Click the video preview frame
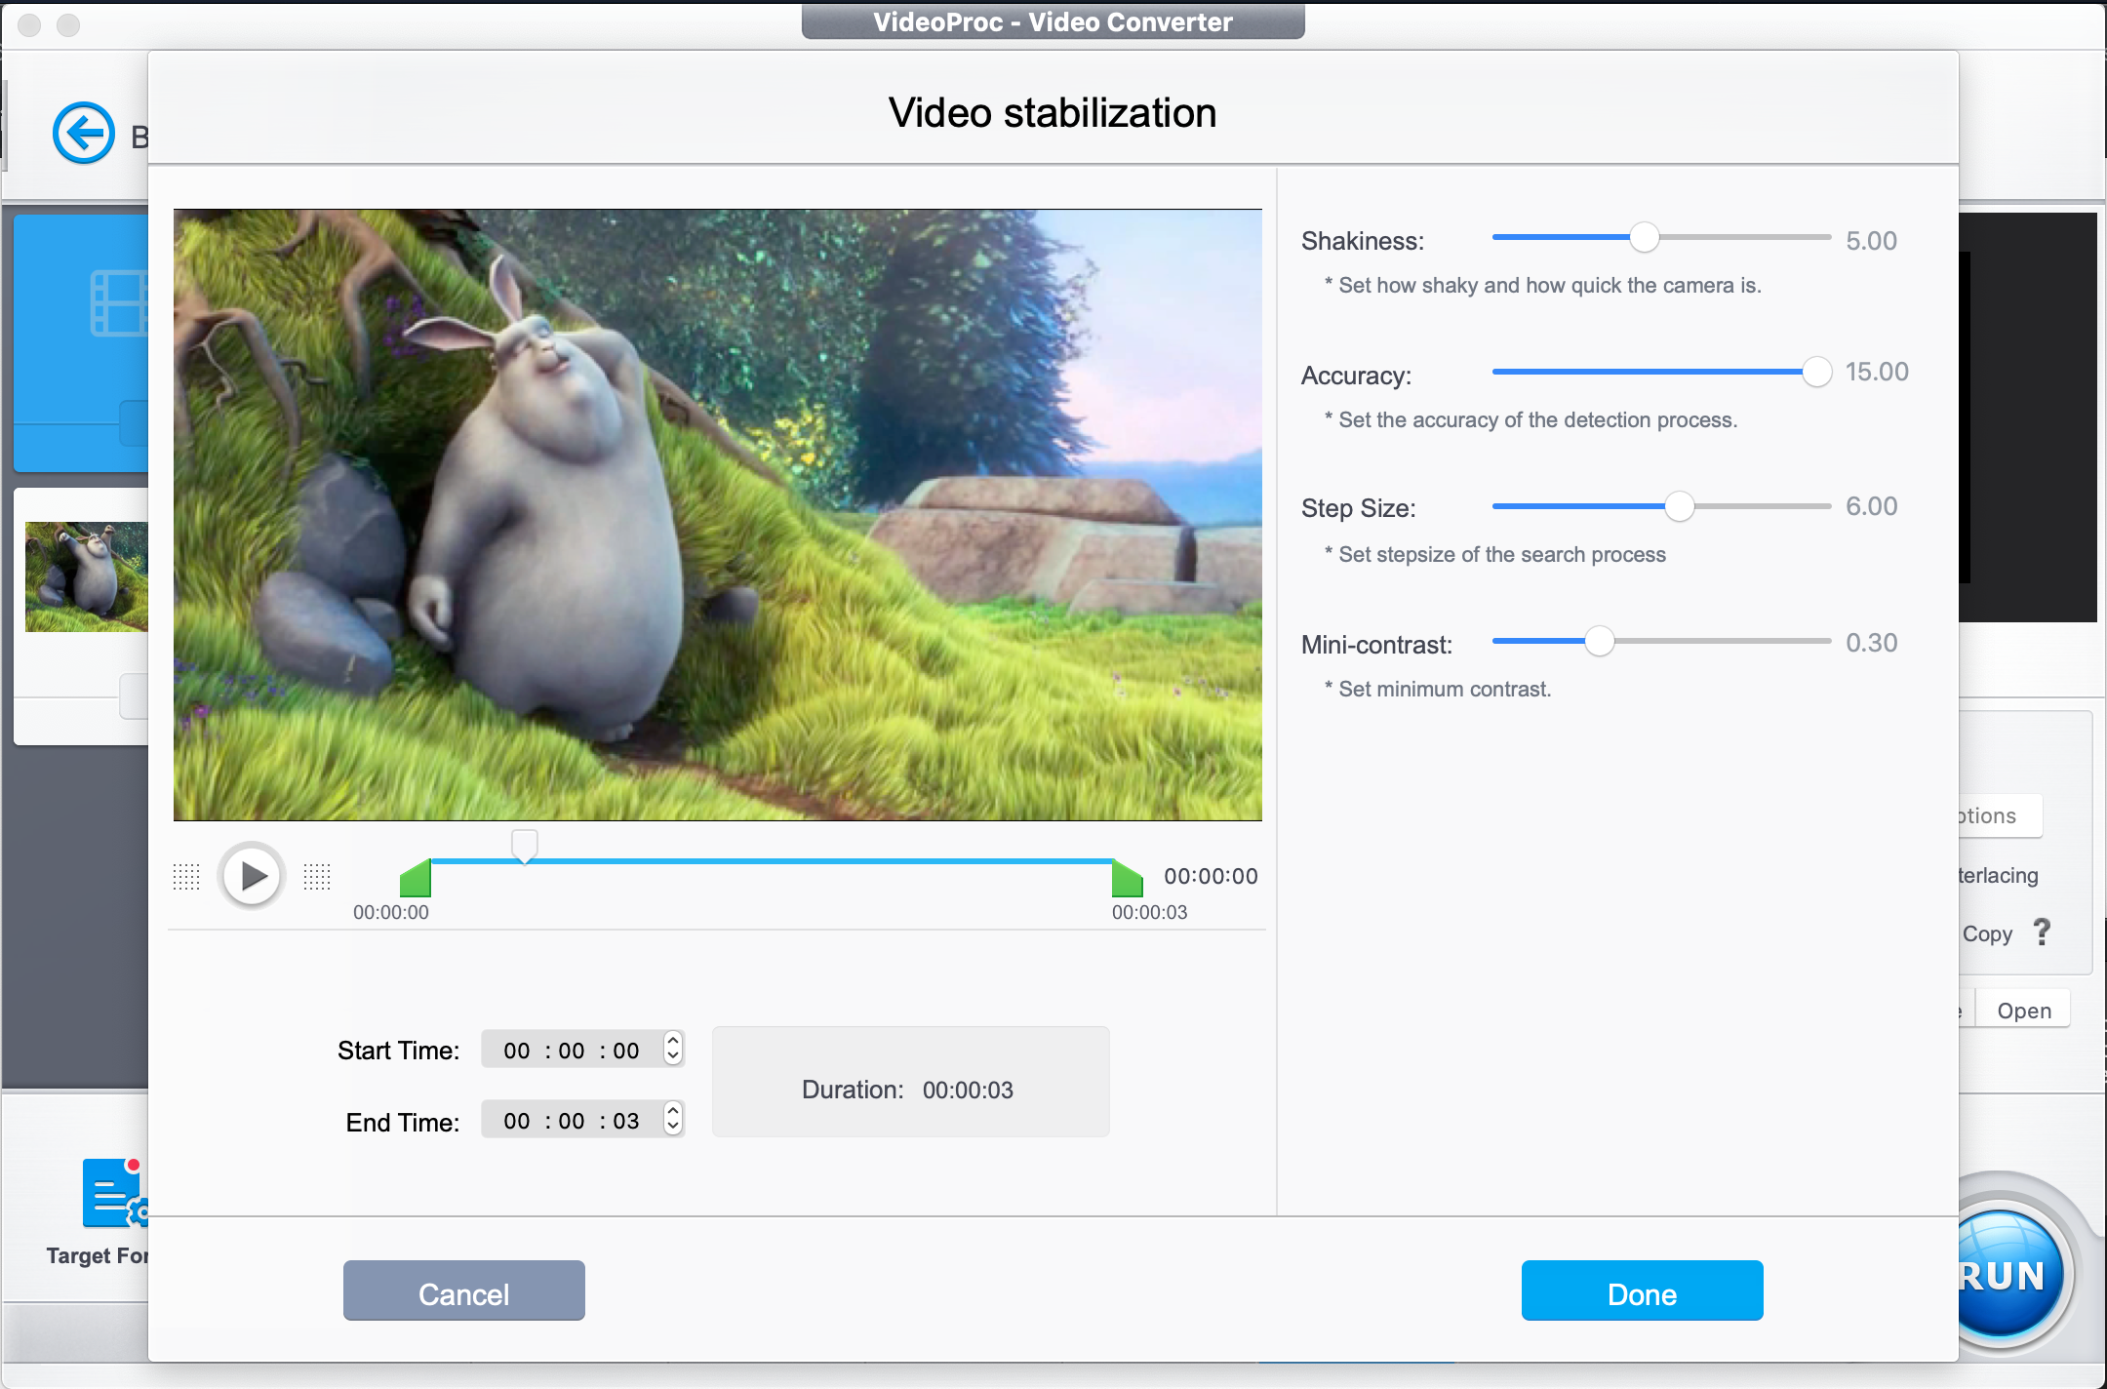2107x1389 pixels. click(718, 515)
